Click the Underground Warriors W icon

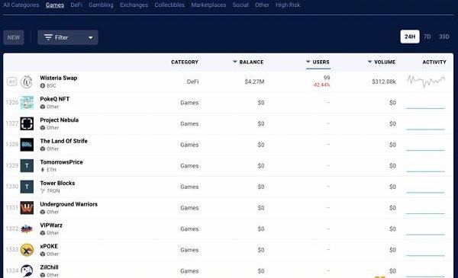pos(27,208)
